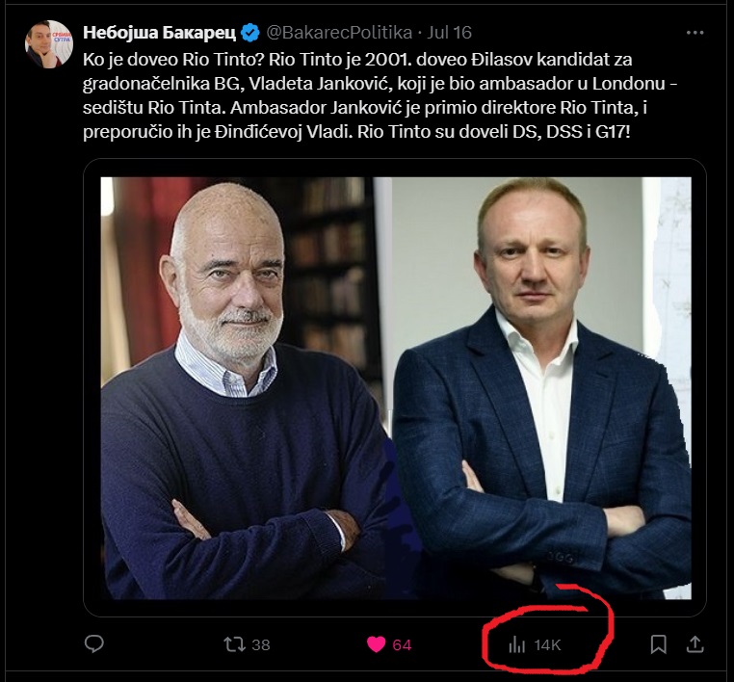
Task: Open Небојша Бакарец profile via display name
Action: click(x=160, y=33)
